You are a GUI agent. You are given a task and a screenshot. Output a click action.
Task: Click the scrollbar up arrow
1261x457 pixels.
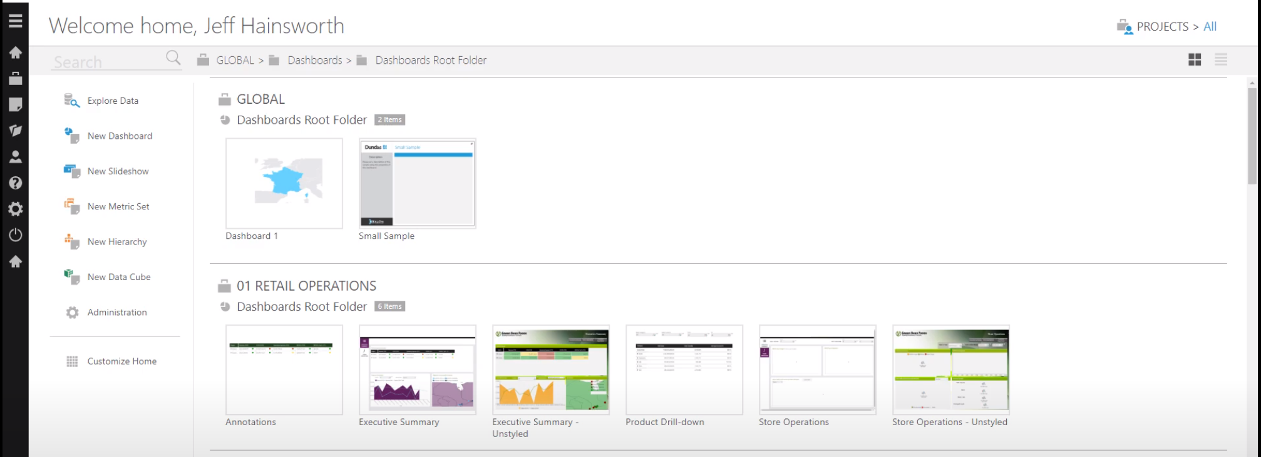(1252, 83)
